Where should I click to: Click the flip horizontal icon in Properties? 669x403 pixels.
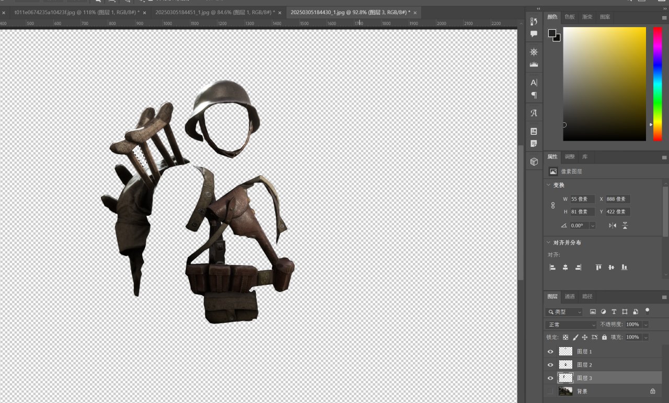tap(612, 225)
